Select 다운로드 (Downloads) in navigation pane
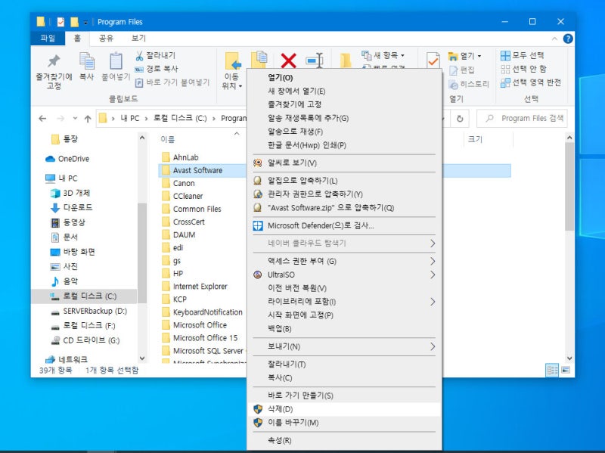The image size is (605, 453). (72, 207)
